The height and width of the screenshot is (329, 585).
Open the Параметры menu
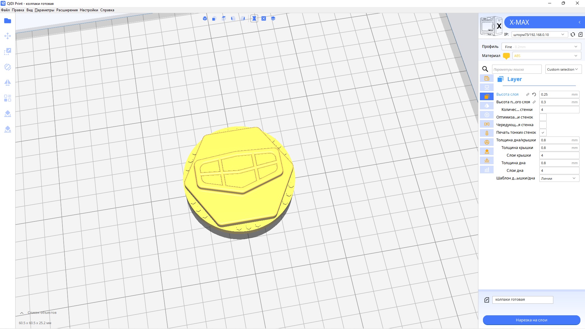(44, 10)
